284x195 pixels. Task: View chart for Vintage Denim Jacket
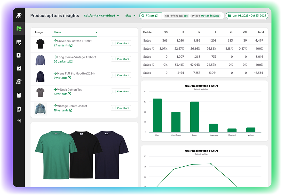point(121,108)
